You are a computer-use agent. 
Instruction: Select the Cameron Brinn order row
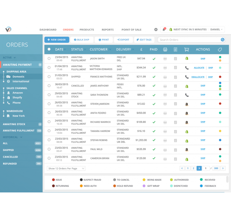[49, 158]
